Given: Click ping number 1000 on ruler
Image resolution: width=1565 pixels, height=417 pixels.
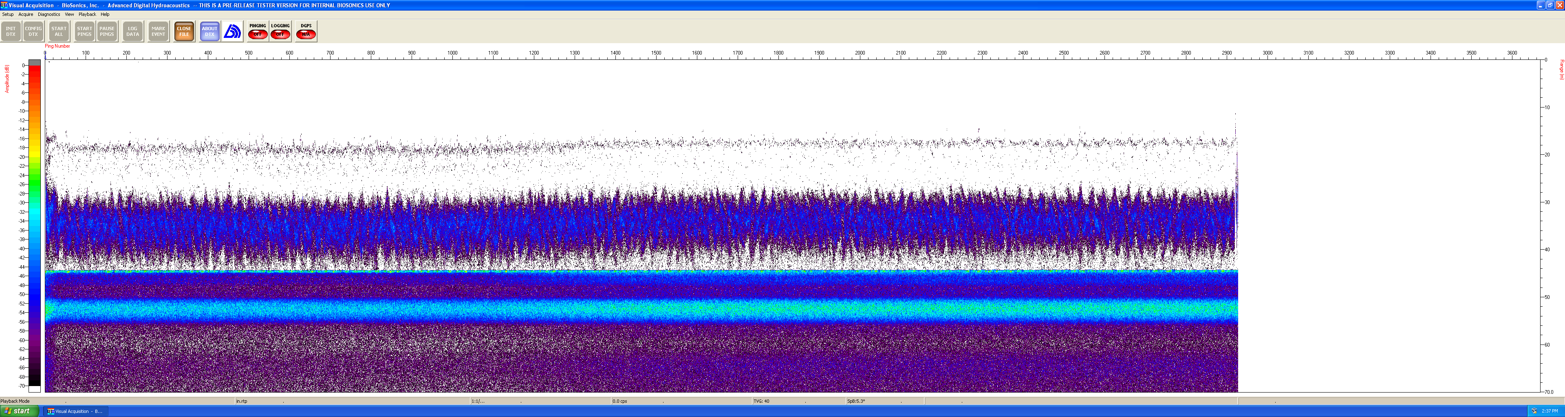Looking at the screenshot, I should tap(452, 53).
